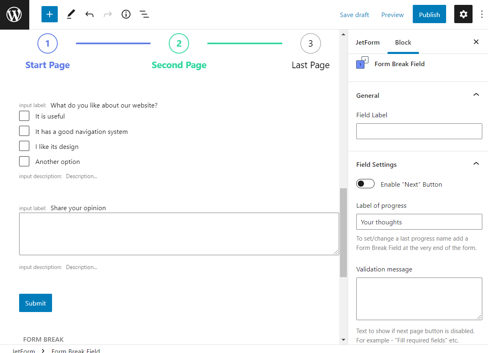Open the block inserter
Viewport: 488px width, 353px height.
pos(49,14)
